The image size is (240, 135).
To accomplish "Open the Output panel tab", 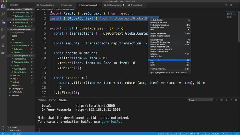I will pyautogui.click(x=52, y=100).
